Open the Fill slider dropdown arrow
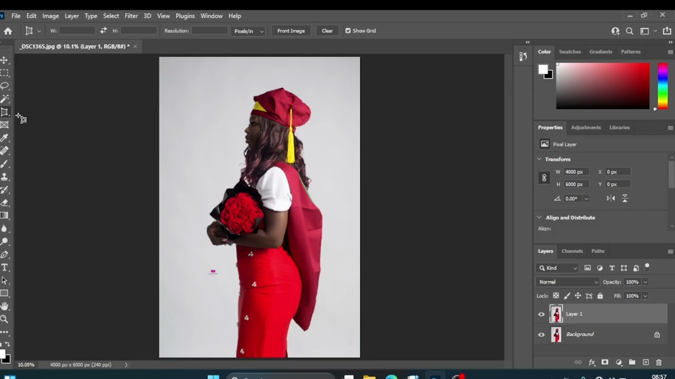 tap(645, 296)
